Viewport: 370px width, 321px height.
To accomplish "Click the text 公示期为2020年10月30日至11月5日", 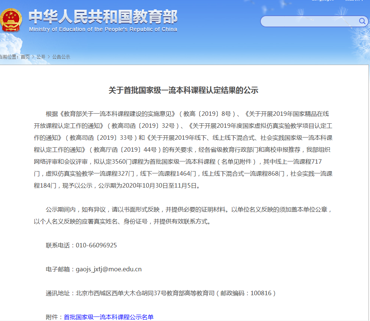I will click(147, 186).
